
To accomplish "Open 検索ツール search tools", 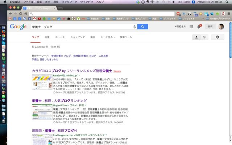I will (x=126, y=37).
